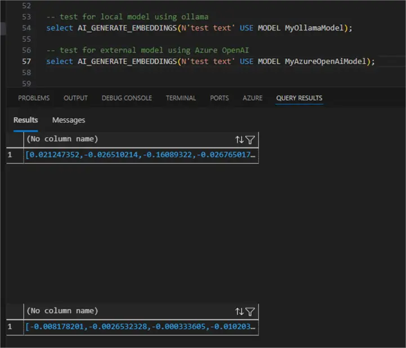Click line number 57 in the gutter
This screenshot has height=348, width=406.
pyautogui.click(x=26, y=61)
